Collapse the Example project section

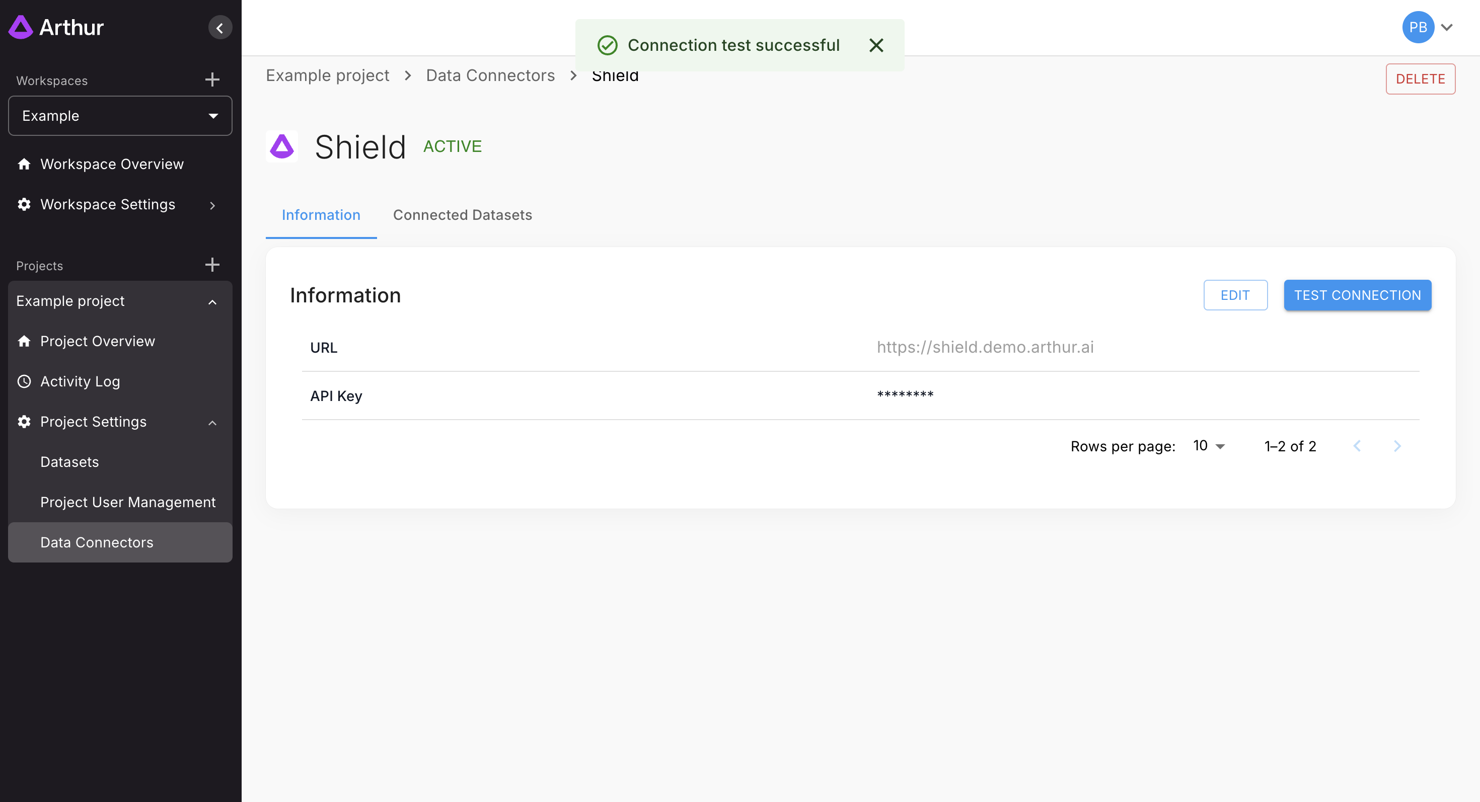(212, 301)
